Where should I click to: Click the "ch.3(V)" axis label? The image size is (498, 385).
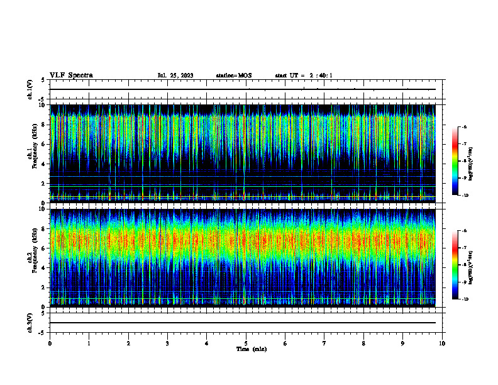[x=30, y=323]
